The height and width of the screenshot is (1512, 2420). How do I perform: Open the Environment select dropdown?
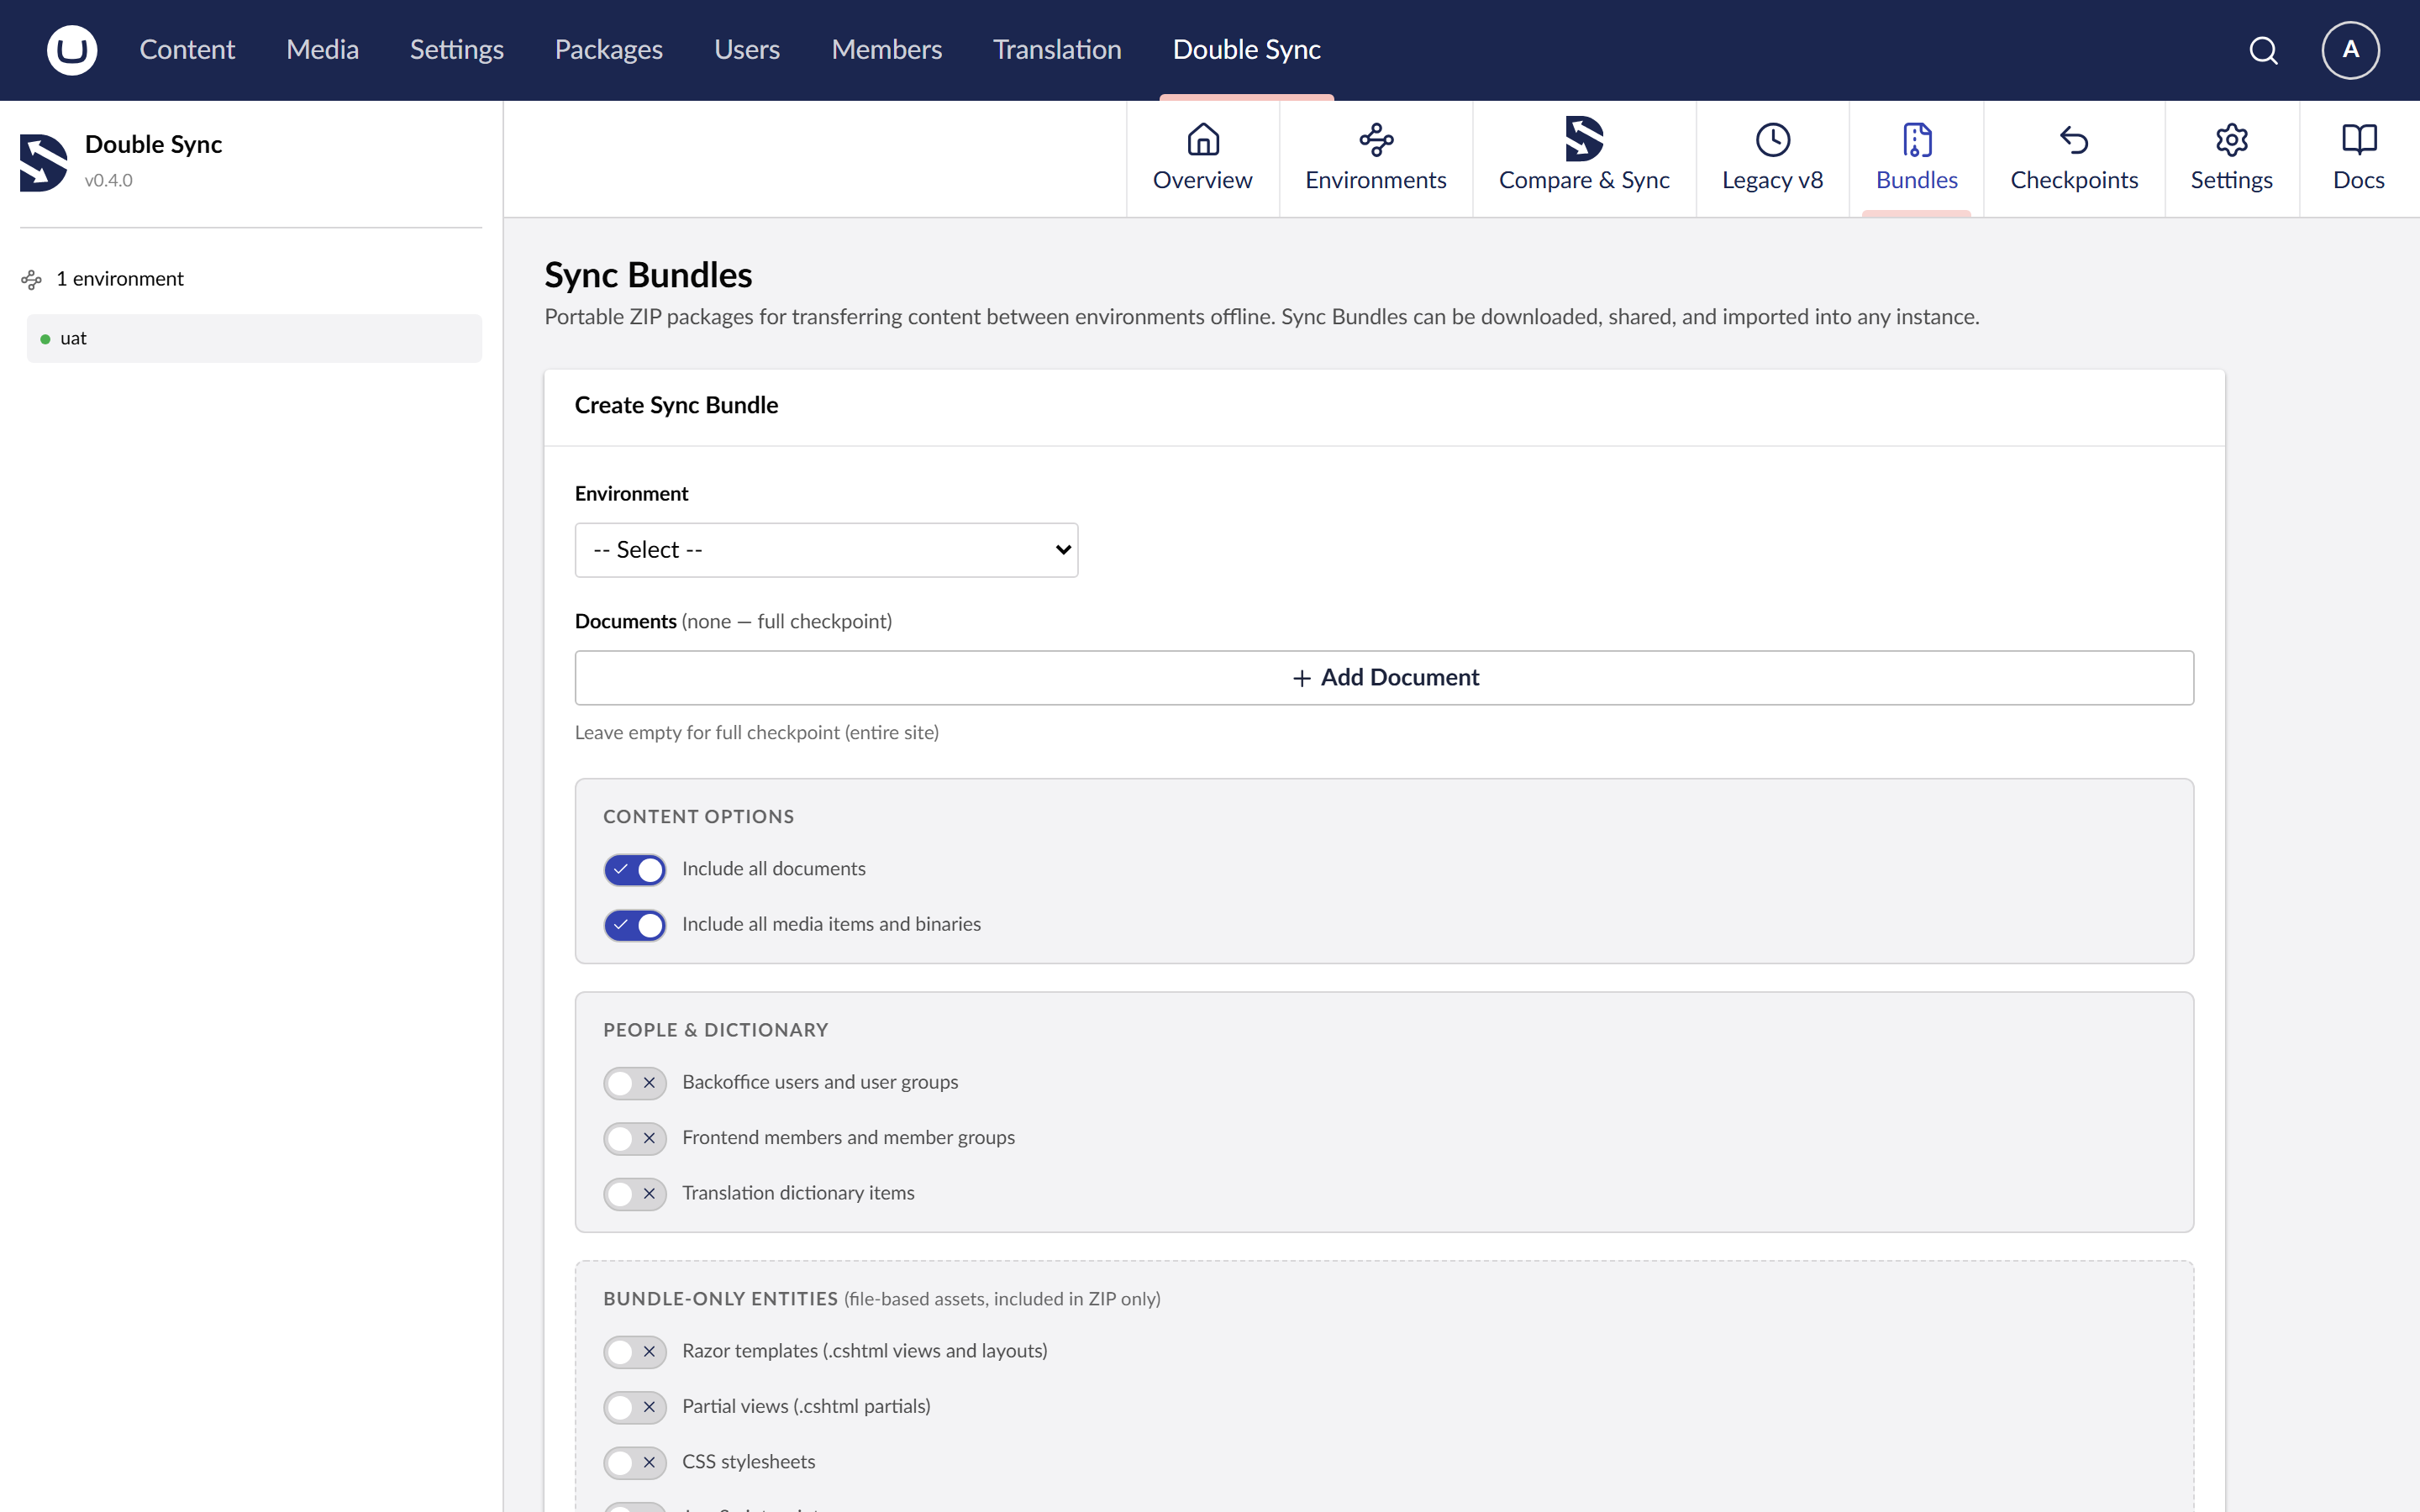click(x=826, y=550)
